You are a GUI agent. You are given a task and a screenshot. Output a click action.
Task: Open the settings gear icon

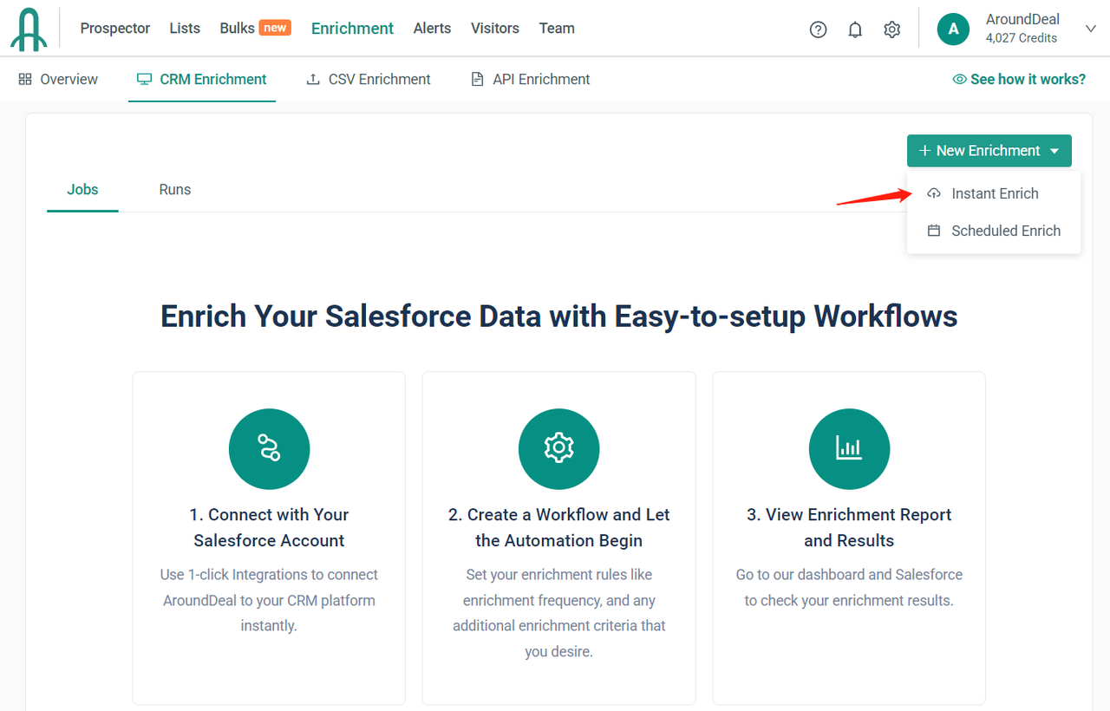891,29
